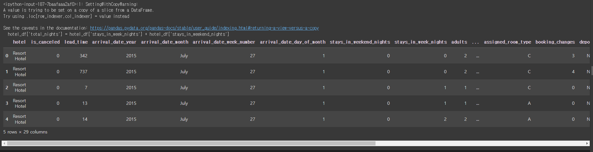Click 'Resort Hotel' in row 4
Image resolution: width=593 pixels, height=152 pixels.
[x=20, y=119]
